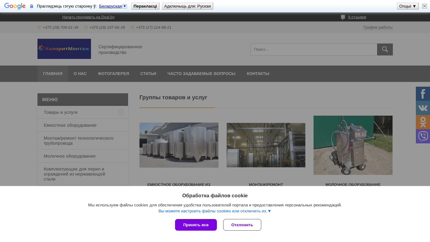Open the VK social icon
Image resolution: width=430 pixels, height=242 pixels.
tap(423, 108)
